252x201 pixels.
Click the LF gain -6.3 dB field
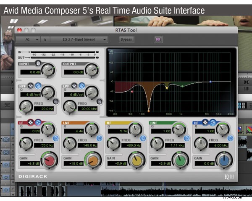(x=30, y=163)
